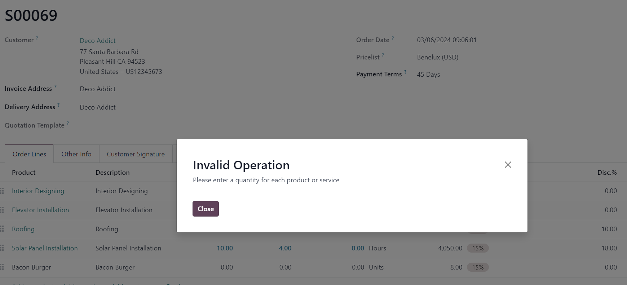This screenshot has width=627, height=285.
Task: Click the Hours unit in Solar Panel row
Action: [377, 248]
